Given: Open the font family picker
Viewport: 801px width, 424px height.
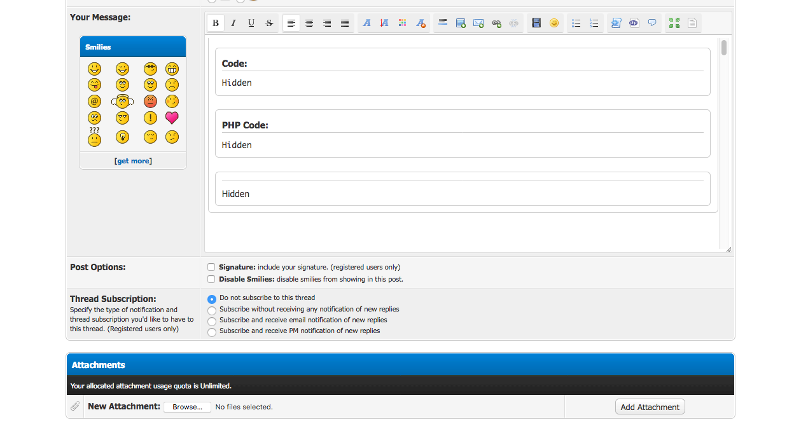Looking at the screenshot, I should [x=366, y=24].
